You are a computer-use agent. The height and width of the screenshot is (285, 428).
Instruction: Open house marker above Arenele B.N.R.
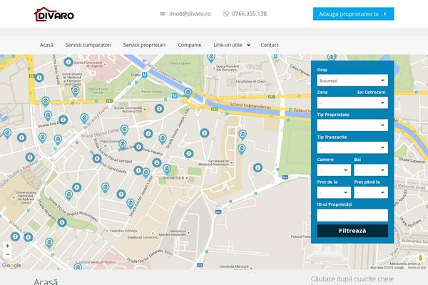click(x=167, y=169)
